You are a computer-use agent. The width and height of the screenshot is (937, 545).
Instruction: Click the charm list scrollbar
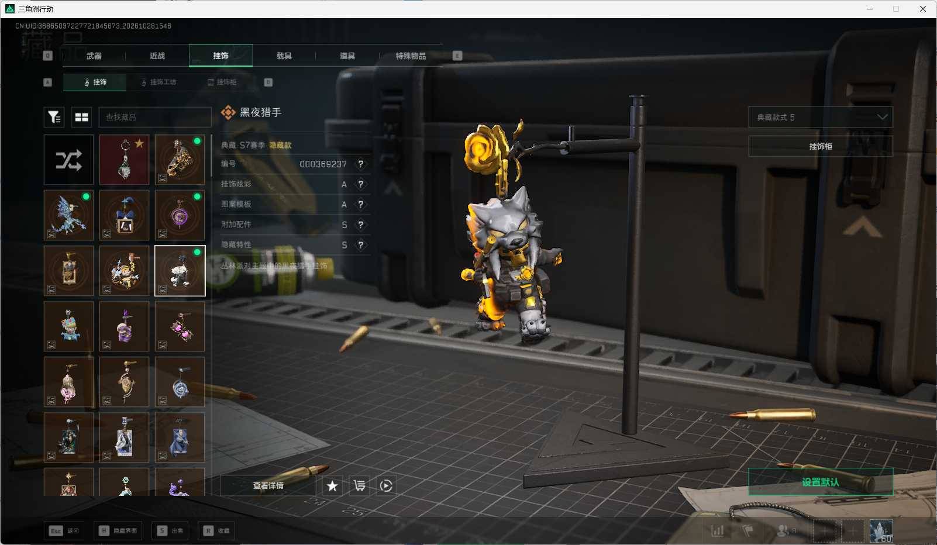[x=211, y=156]
